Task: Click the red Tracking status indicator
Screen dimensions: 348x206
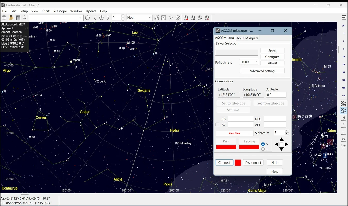Action: 249,147
